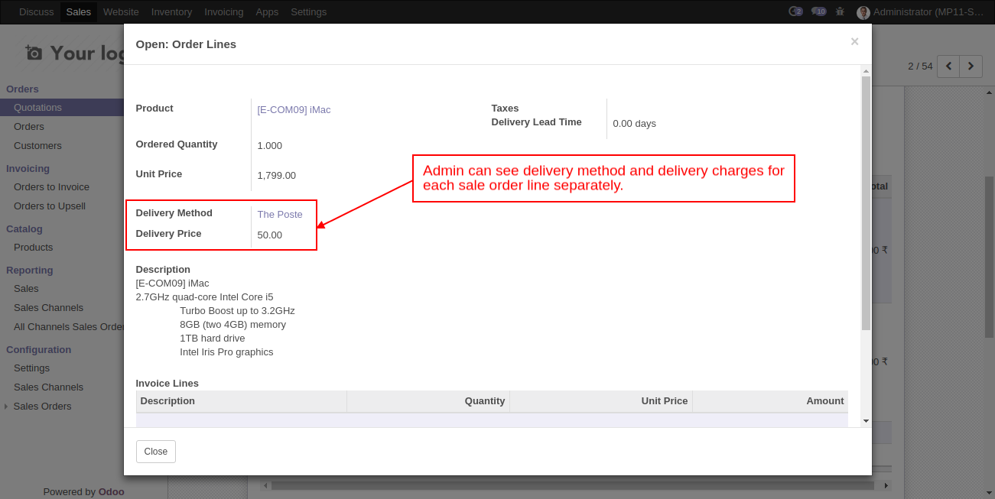Click the dialog vertical scrollbar thumb

pyautogui.click(x=866, y=203)
